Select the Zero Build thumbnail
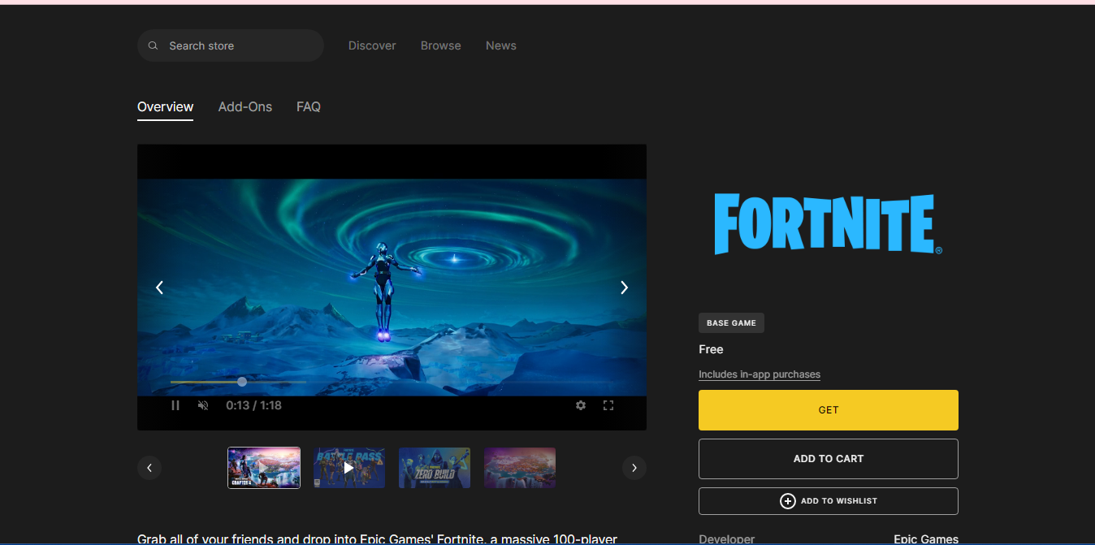The width and height of the screenshot is (1095, 545). pyautogui.click(x=434, y=467)
